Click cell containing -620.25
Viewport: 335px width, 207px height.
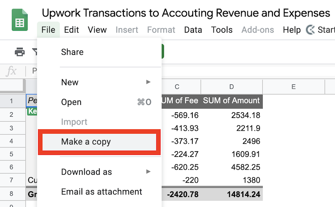(x=181, y=167)
